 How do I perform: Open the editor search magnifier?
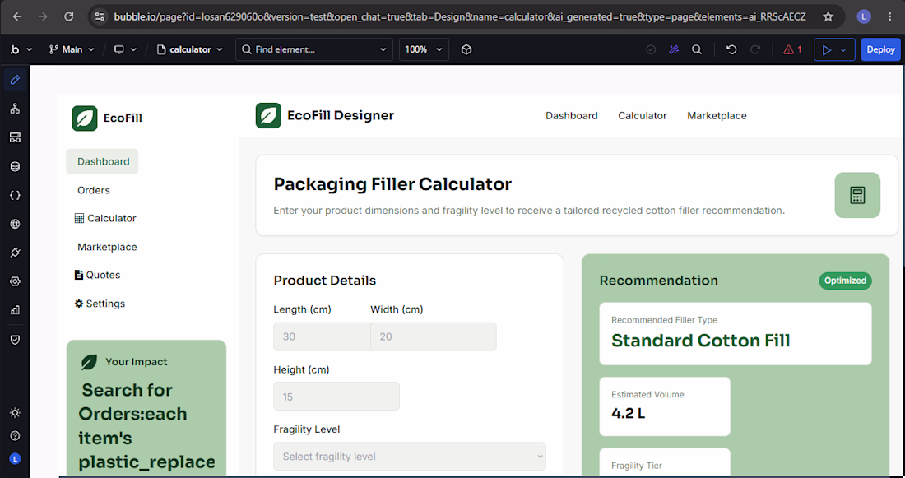pos(697,49)
